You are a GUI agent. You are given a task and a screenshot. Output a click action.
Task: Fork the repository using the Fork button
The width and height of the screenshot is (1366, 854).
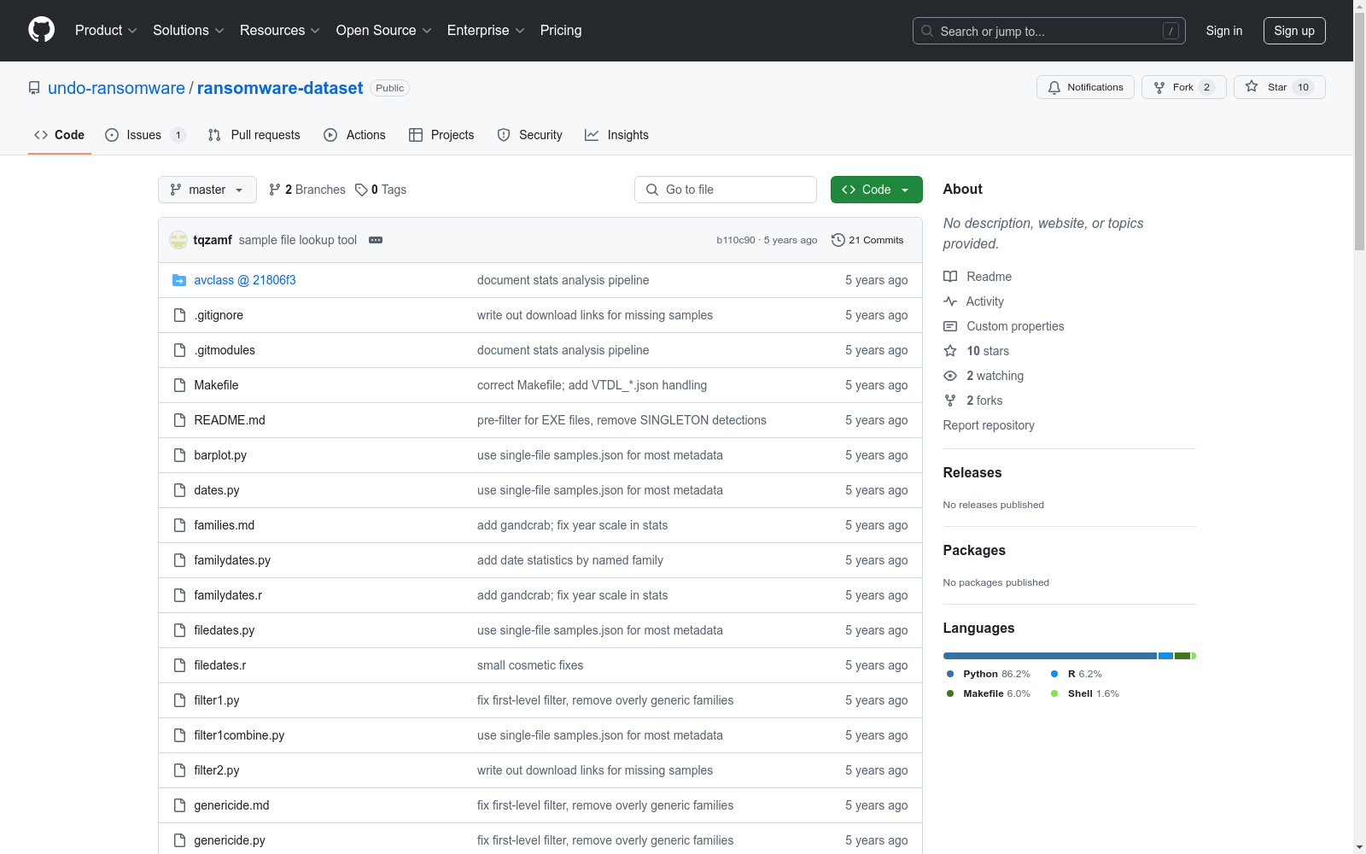tap(1183, 87)
